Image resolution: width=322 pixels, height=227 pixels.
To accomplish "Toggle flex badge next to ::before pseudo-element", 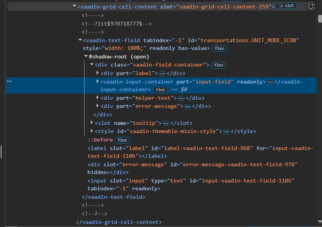I will point(122,140).
